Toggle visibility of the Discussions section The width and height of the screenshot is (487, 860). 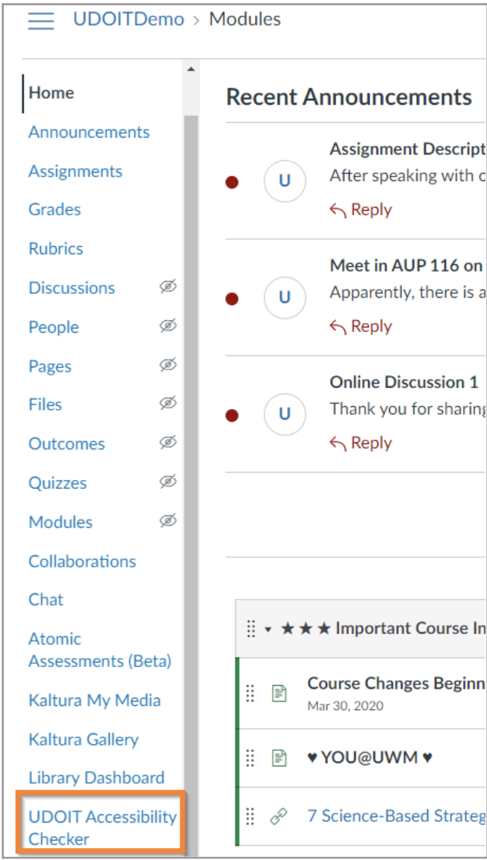168,287
